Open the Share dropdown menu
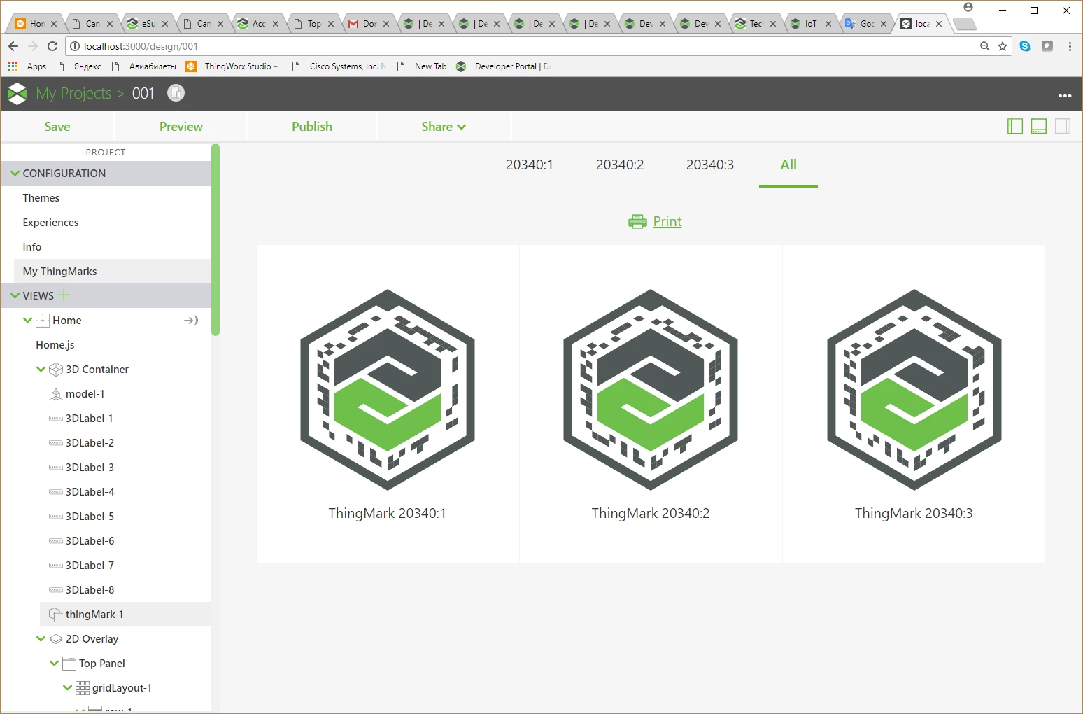 [444, 127]
